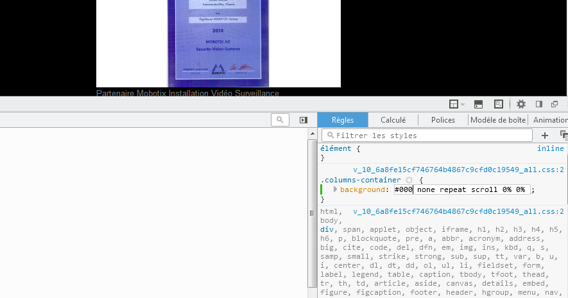Screen dimensions: 568x298
Task: Switch to the Calculé tab
Action: tap(393, 120)
